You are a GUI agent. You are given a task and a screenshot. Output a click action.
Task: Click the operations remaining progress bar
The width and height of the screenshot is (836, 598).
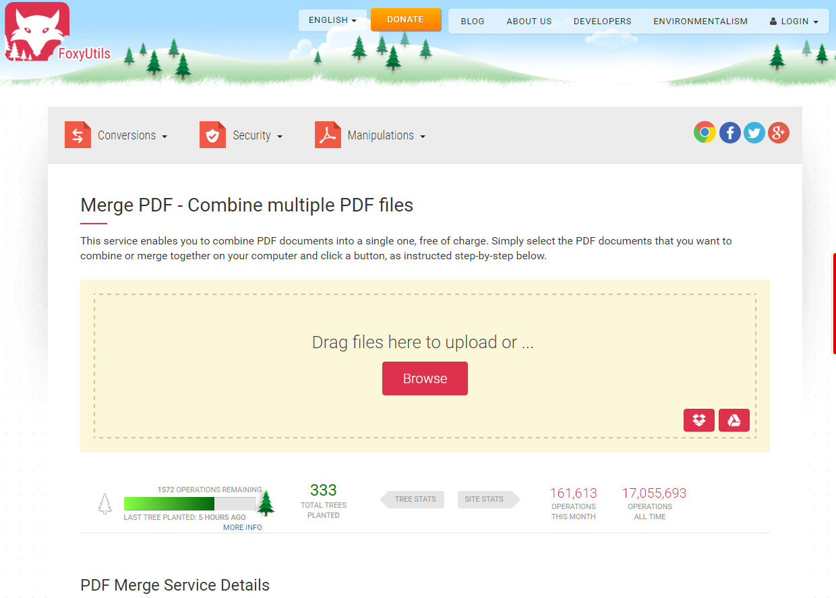click(x=189, y=504)
